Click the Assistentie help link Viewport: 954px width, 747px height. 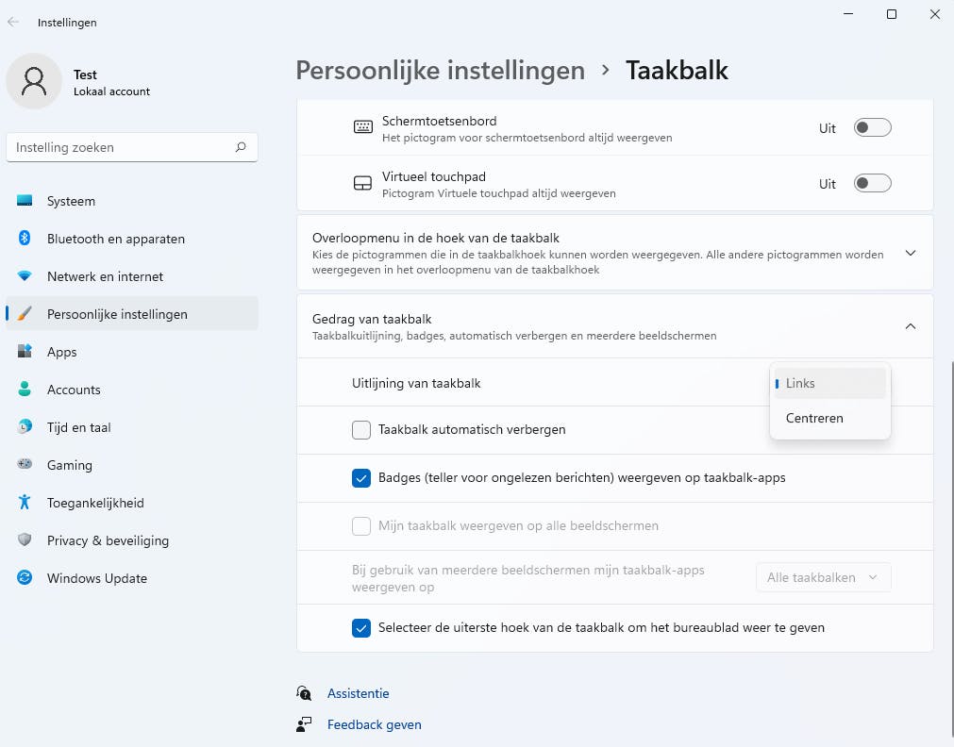click(x=358, y=693)
